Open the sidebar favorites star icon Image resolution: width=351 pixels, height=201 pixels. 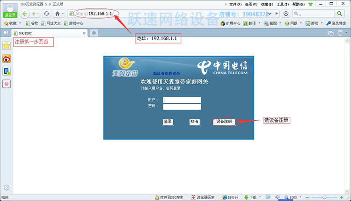click(7, 46)
